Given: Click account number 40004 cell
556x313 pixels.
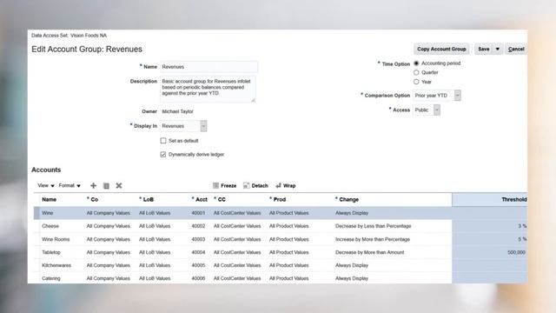Looking at the screenshot, I should (198, 252).
